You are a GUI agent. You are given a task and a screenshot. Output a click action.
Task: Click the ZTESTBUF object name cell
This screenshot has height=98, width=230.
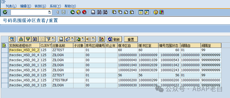tap(63, 80)
